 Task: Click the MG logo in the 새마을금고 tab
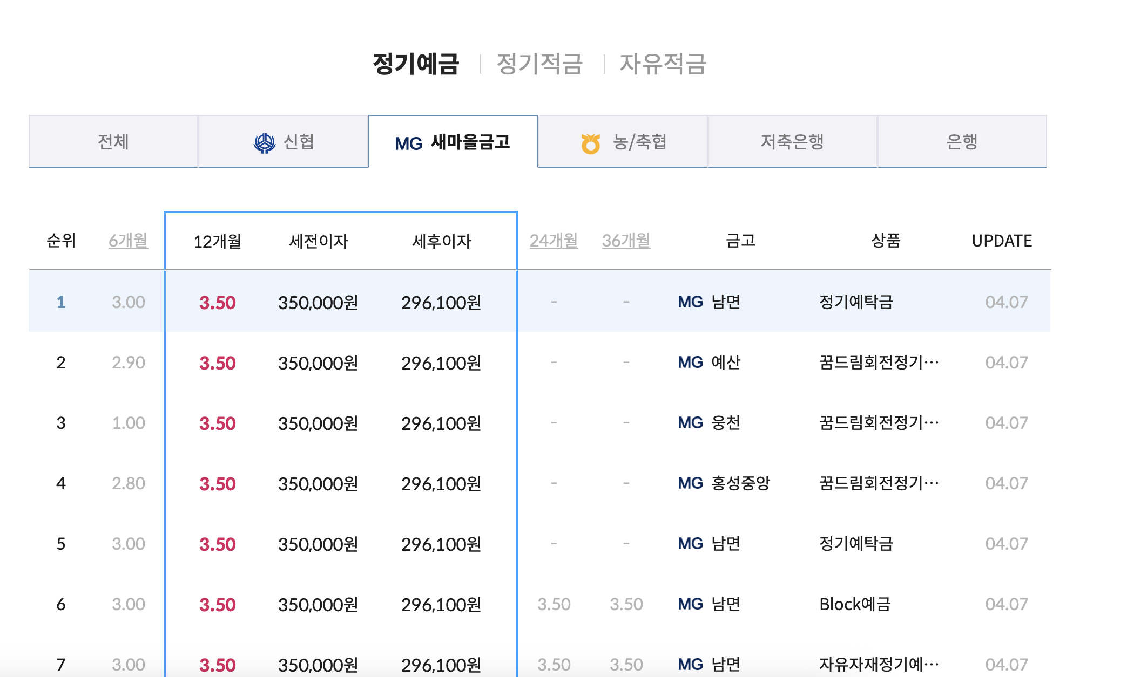click(408, 143)
